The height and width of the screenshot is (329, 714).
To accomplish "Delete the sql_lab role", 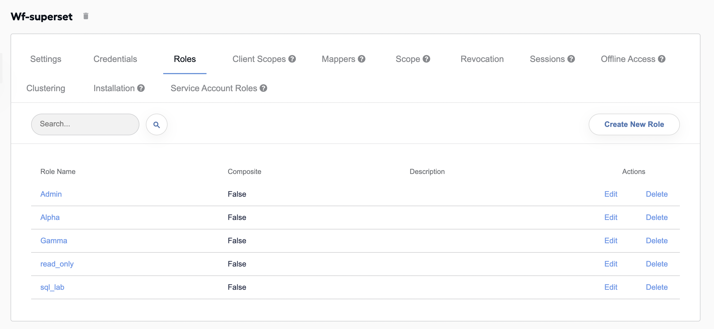I will click(x=657, y=287).
